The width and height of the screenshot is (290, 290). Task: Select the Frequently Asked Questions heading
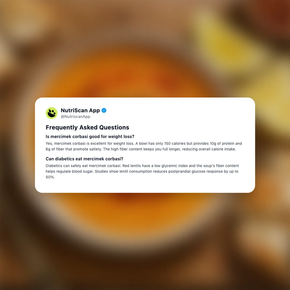click(x=87, y=128)
